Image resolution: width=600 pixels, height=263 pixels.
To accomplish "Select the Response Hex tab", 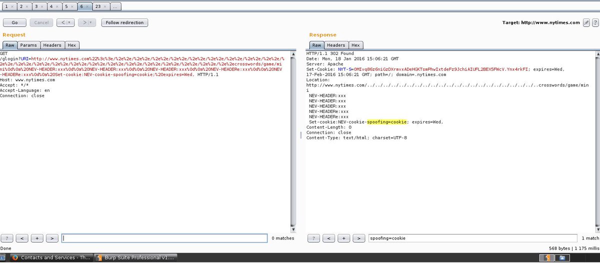I will 355,45.
